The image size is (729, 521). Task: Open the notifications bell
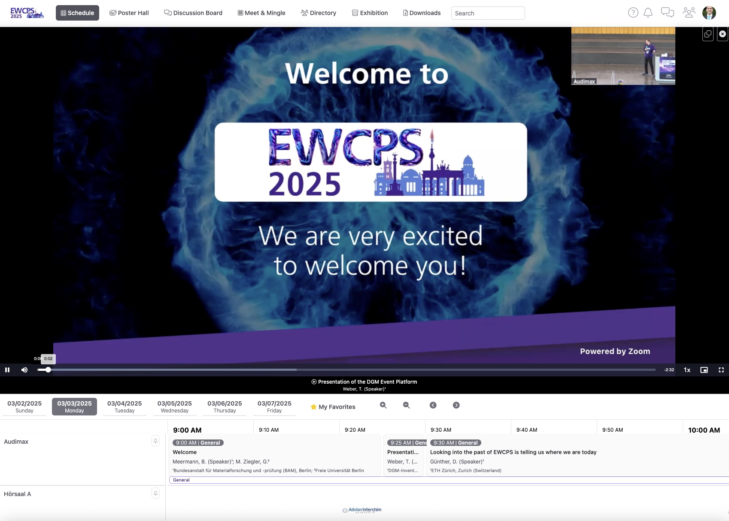pyautogui.click(x=648, y=13)
